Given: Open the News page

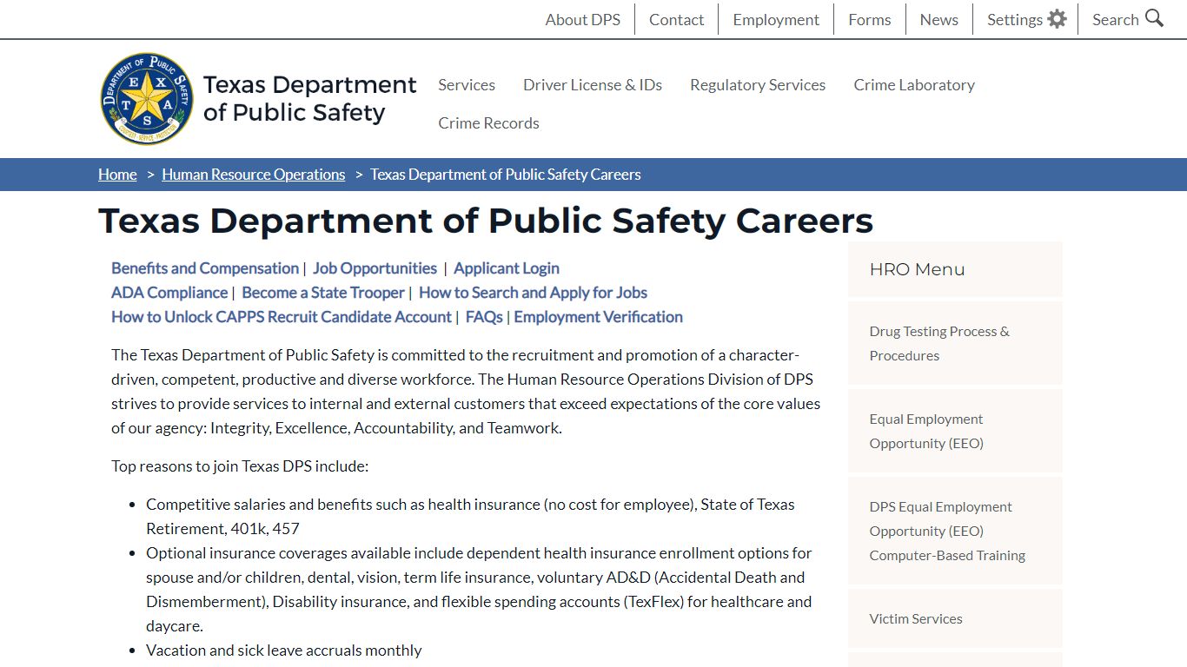Looking at the screenshot, I should coord(939,19).
